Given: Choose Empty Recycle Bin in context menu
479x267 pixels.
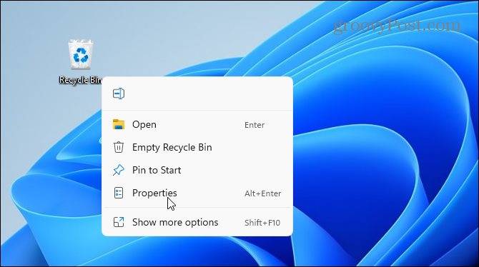Looking at the screenshot, I should point(197,147).
